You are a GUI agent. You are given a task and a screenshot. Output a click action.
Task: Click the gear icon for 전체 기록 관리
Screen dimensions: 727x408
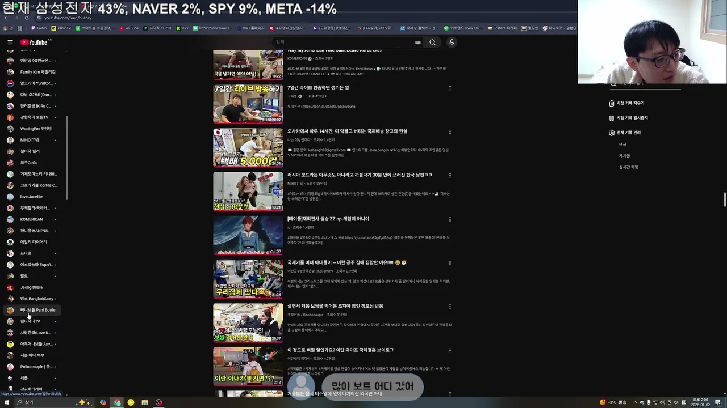[x=612, y=133]
